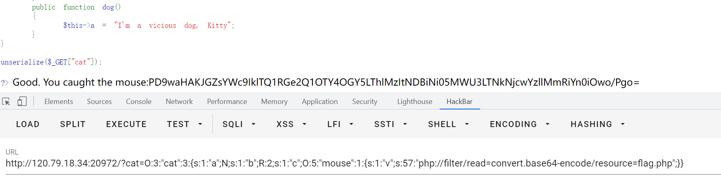Expand the TEST dropdown
The image size is (721, 184).
184,124
